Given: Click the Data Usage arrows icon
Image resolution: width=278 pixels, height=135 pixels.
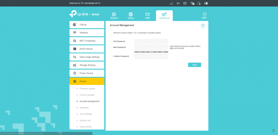Looking at the screenshot, I should point(75,57).
